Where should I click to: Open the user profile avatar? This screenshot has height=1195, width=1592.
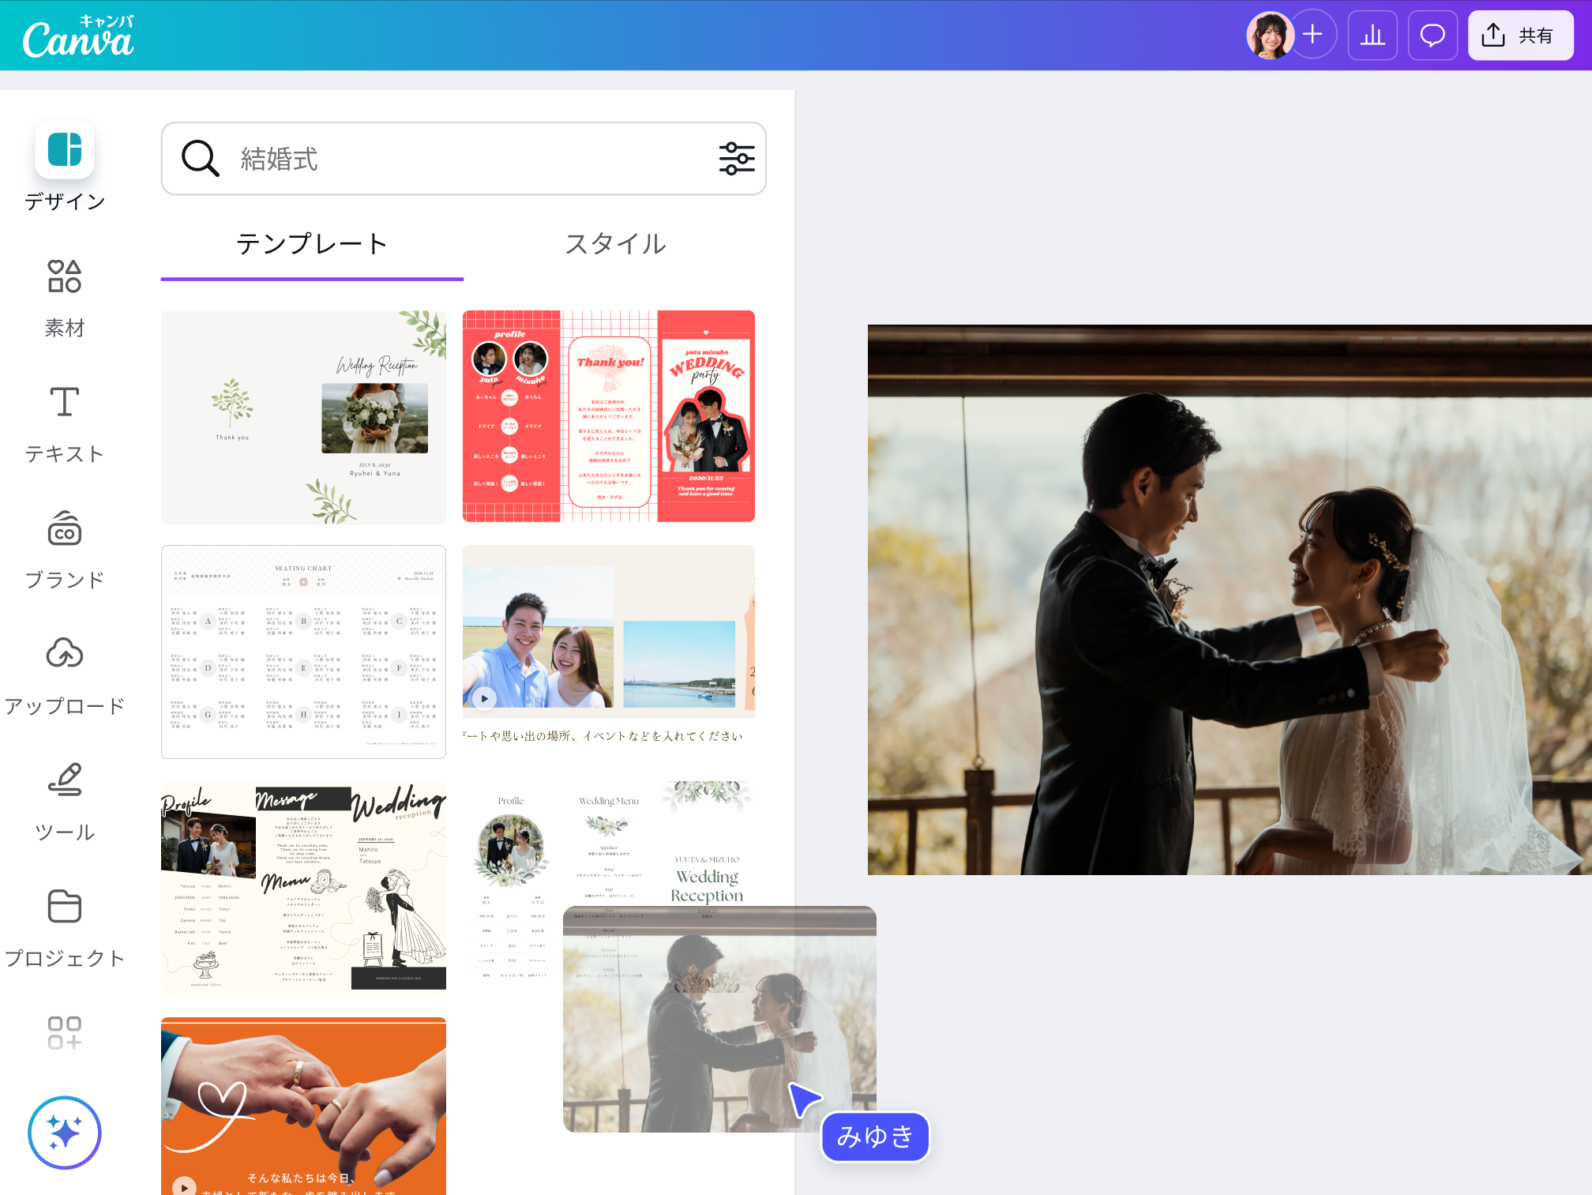coord(1270,36)
